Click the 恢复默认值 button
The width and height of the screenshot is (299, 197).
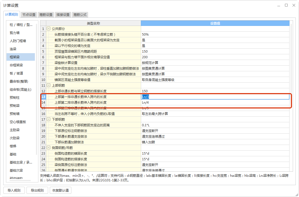tap(60, 190)
